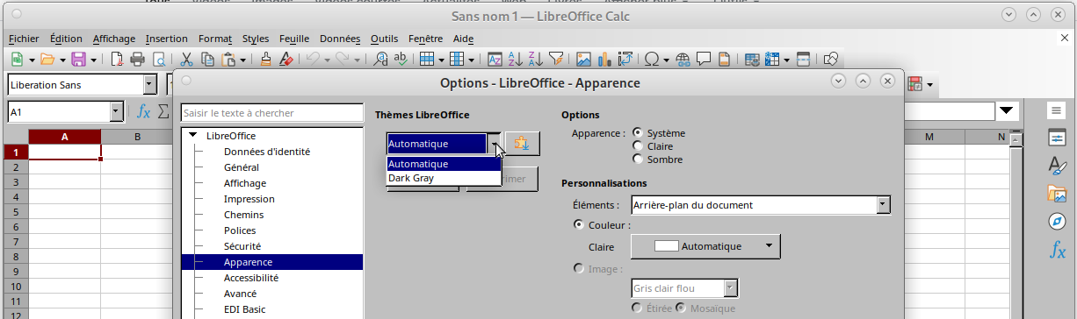Open the sidebar Gallery deck icon
This screenshot has width=1077, height=319.
pyautogui.click(x=1057, y=194)
